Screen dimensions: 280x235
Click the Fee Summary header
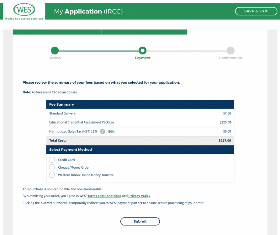click(x=140, y=104)
